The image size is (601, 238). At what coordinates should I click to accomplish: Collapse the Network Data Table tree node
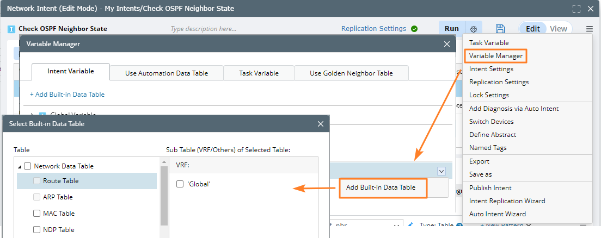coord(20,167)
